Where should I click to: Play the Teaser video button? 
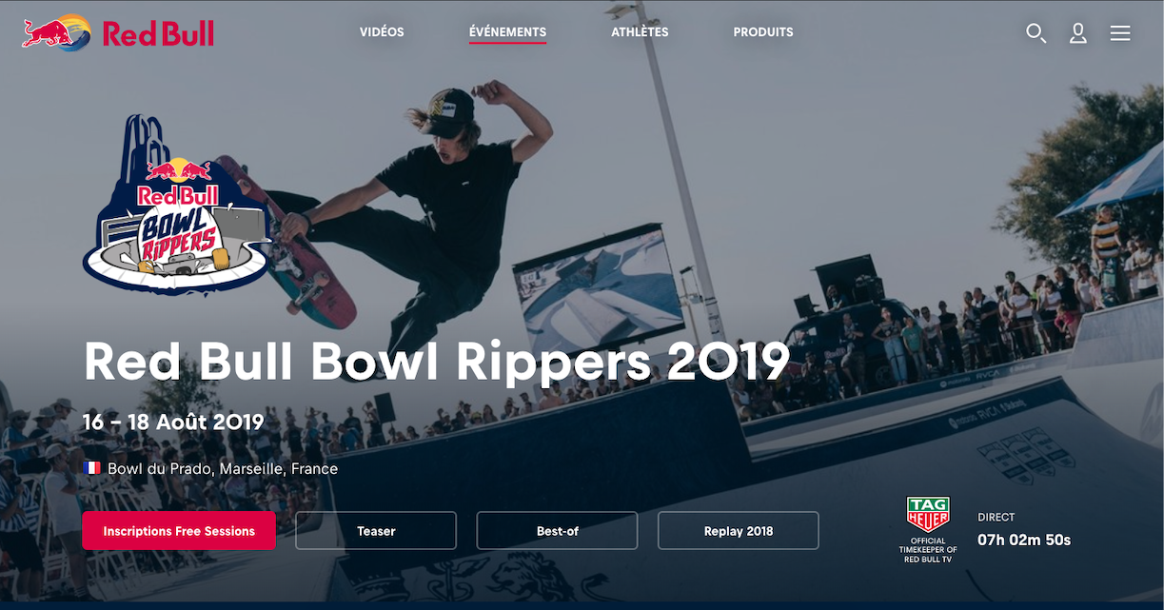pos(376,531)
